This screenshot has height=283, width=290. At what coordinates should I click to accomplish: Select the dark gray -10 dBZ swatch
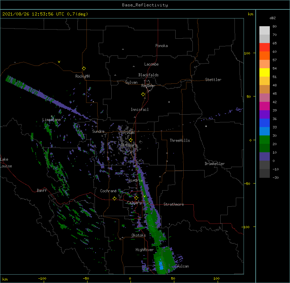pyautogui.click(x=264, y=173)
